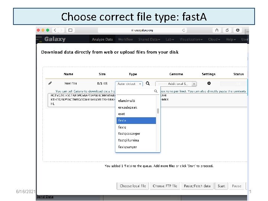Open the gear settings icon for New File
This screenshot has width=268, height=201.
209,83
